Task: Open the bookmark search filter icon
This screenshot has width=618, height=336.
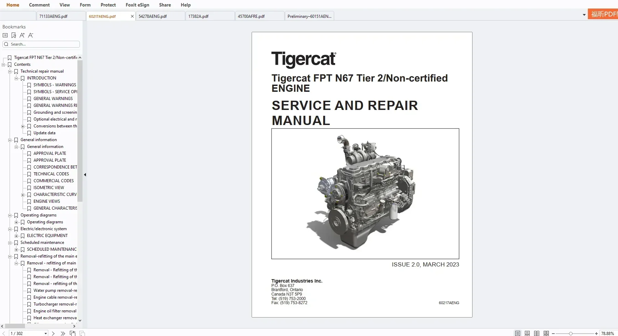Action: coord(14,35)
